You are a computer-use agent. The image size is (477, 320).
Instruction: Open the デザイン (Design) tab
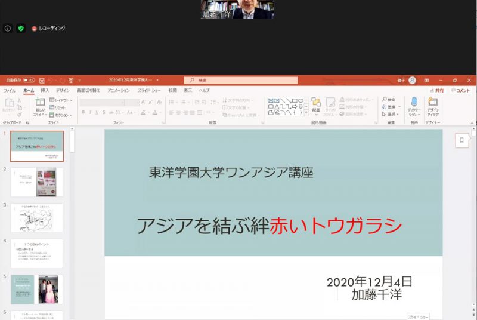pos(63,90)
